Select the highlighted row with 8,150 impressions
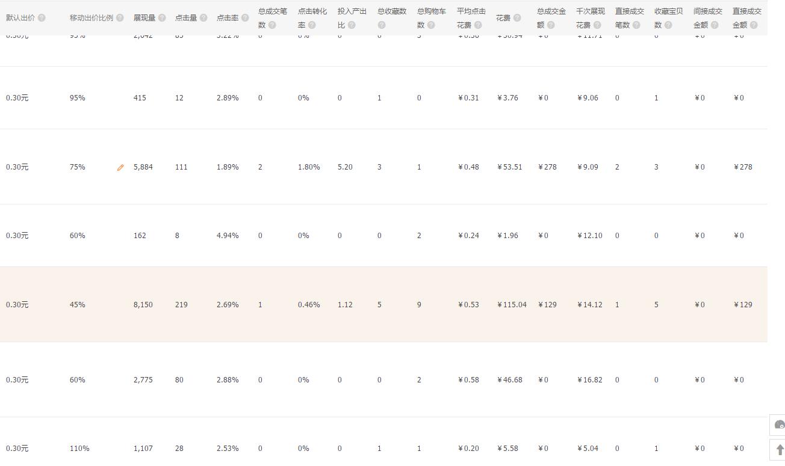Screen dimensions: 785x466 point(383,304)
